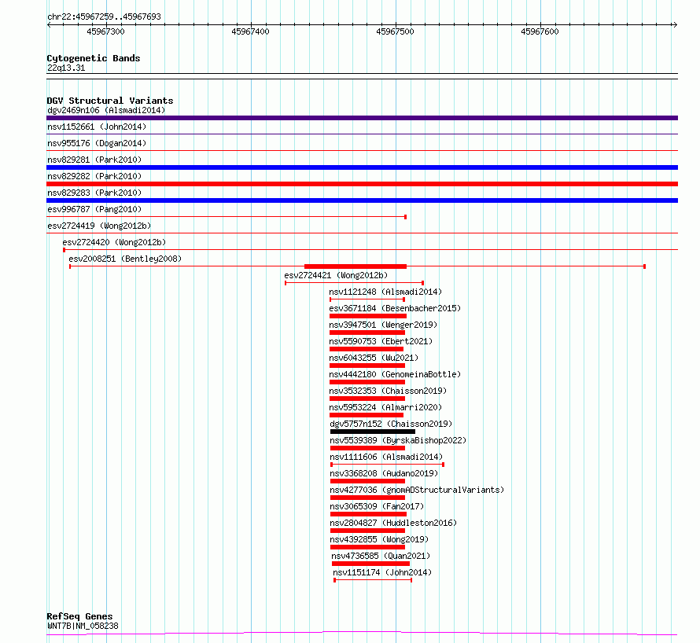Select the nsv2804827 (Huddleston2016) label

click(x=394, y=523)
